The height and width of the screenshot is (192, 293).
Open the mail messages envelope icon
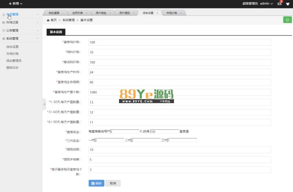[x=279, y=4]
